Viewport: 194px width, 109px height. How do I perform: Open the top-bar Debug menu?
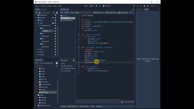pyautogui.click(x=49, y=6)
